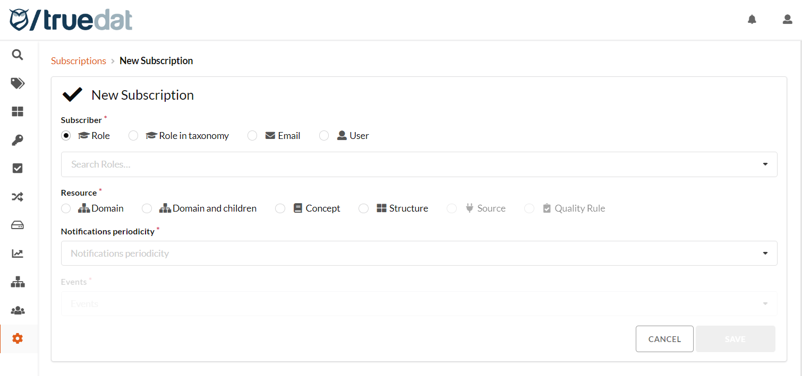Choose Concept as the resource type

click(280, 208)
